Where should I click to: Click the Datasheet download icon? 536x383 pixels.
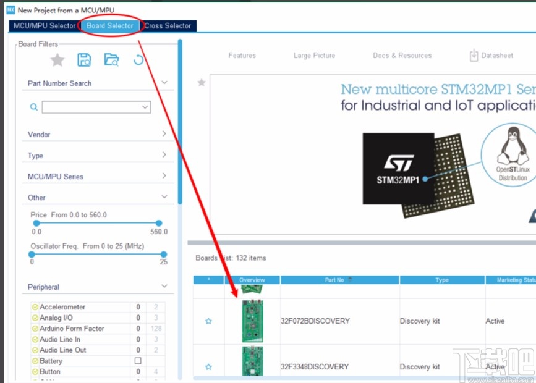tap(474, 56)
